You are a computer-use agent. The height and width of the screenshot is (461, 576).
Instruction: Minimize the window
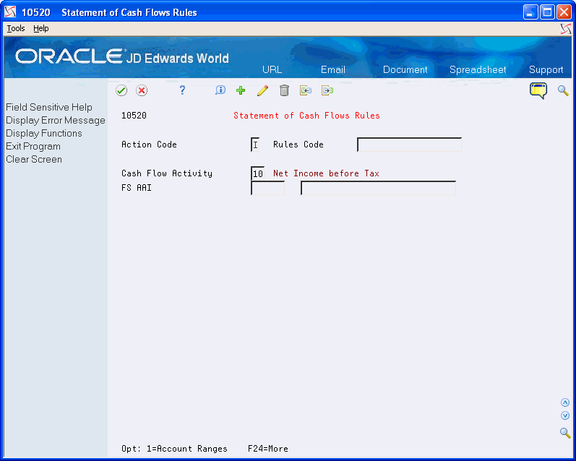(530, 12)
